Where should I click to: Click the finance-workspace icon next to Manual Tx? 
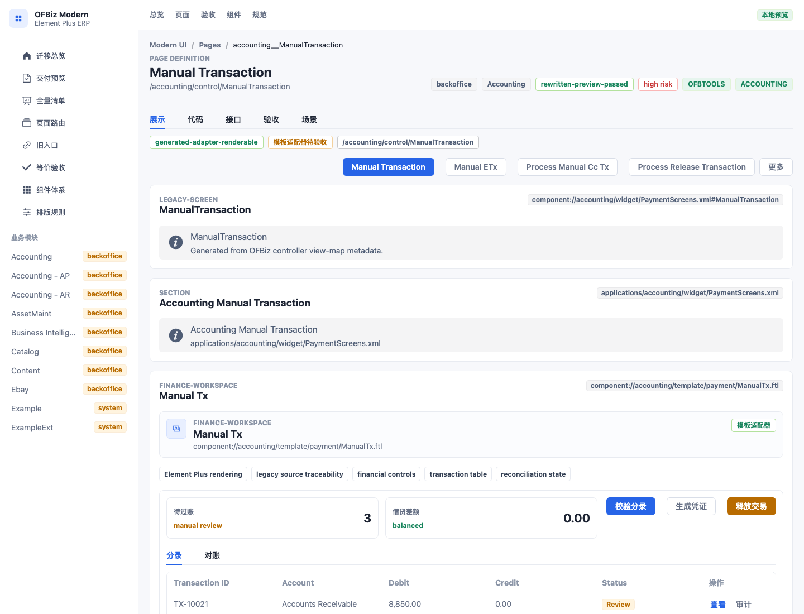tap(176, 429)
